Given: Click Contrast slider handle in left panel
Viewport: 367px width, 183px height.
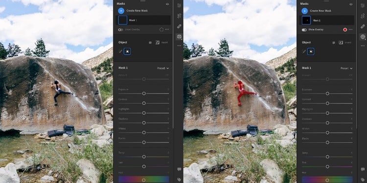Looking at the screenshot, I should click(144, 103).
